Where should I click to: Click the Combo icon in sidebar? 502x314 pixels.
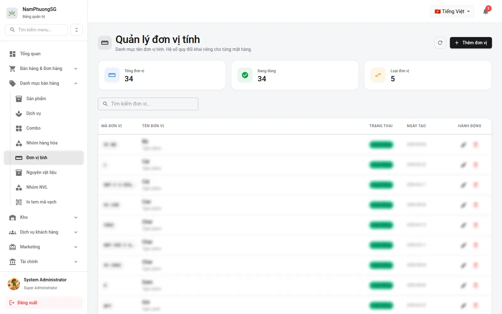(x=19, y=128)
